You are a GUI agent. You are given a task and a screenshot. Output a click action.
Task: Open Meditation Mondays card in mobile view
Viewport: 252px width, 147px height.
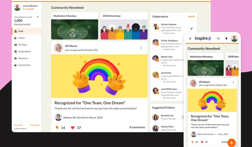[205, 64]
